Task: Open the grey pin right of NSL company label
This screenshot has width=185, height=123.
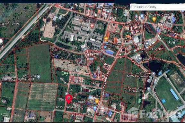Action: (149, 89)
